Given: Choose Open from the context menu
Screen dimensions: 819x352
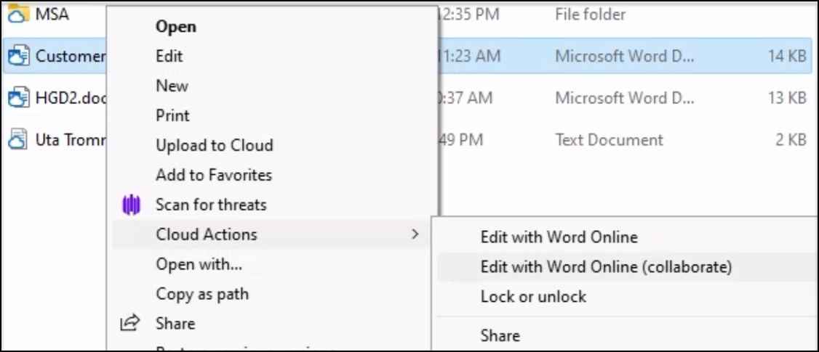Looking at the screenshot, I should (176, 27).
